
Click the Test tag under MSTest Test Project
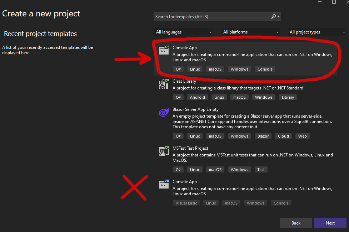click(x=261, y=169)
